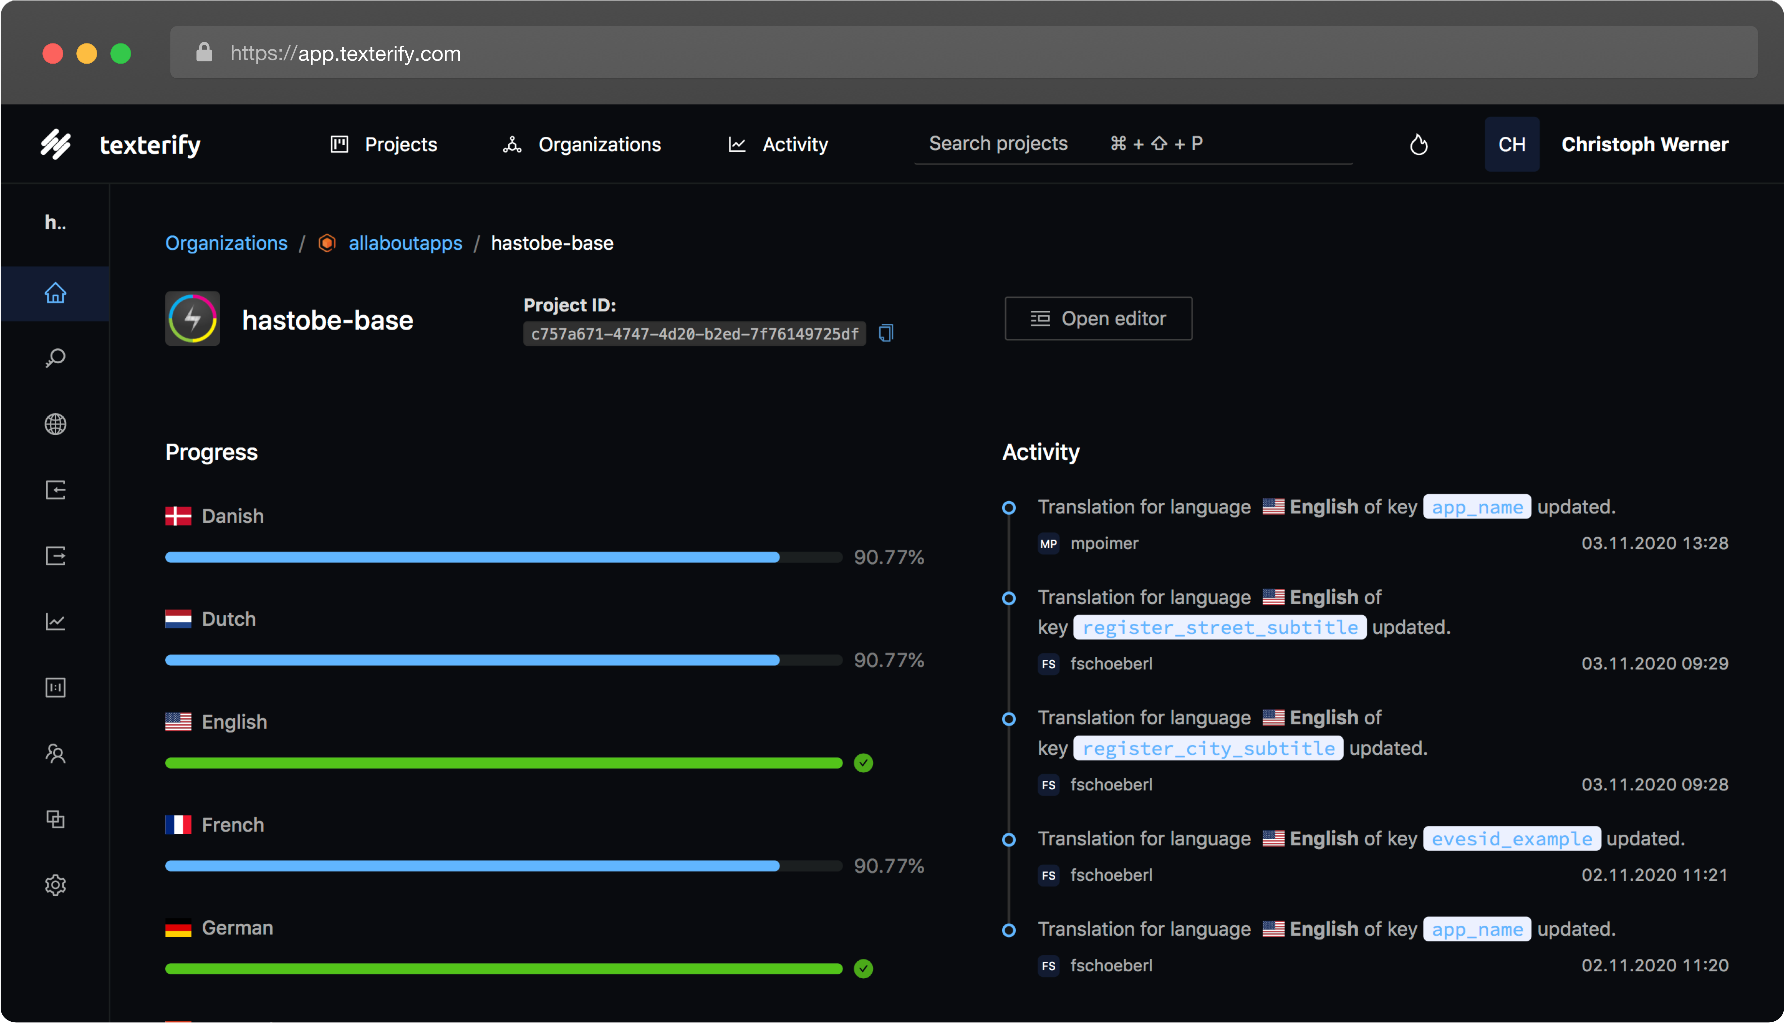The image size is (1784, 1023).
Task: Open the languages globe sidebar icon
Action: pyautogui.click(x=55, y=424)
